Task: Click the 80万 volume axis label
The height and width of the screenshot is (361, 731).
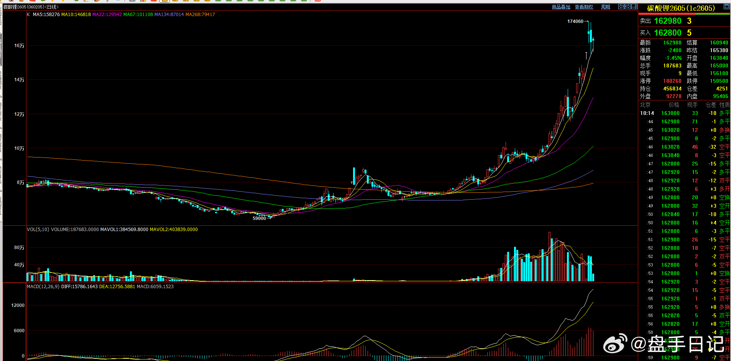Action: [x=19, y=248]
